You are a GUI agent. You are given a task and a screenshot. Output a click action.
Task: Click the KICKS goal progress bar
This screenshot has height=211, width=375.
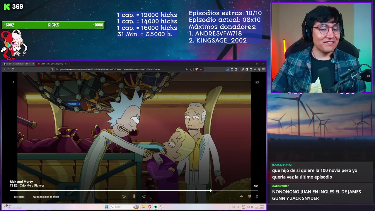pos(53,25)
